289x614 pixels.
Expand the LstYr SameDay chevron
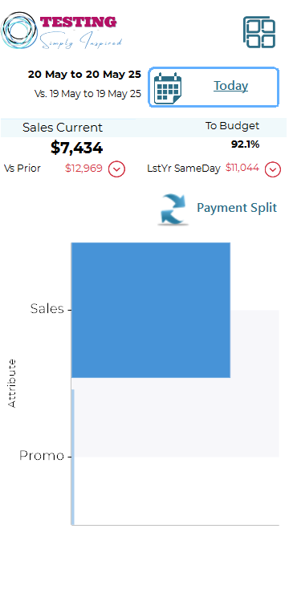point(273,169)
